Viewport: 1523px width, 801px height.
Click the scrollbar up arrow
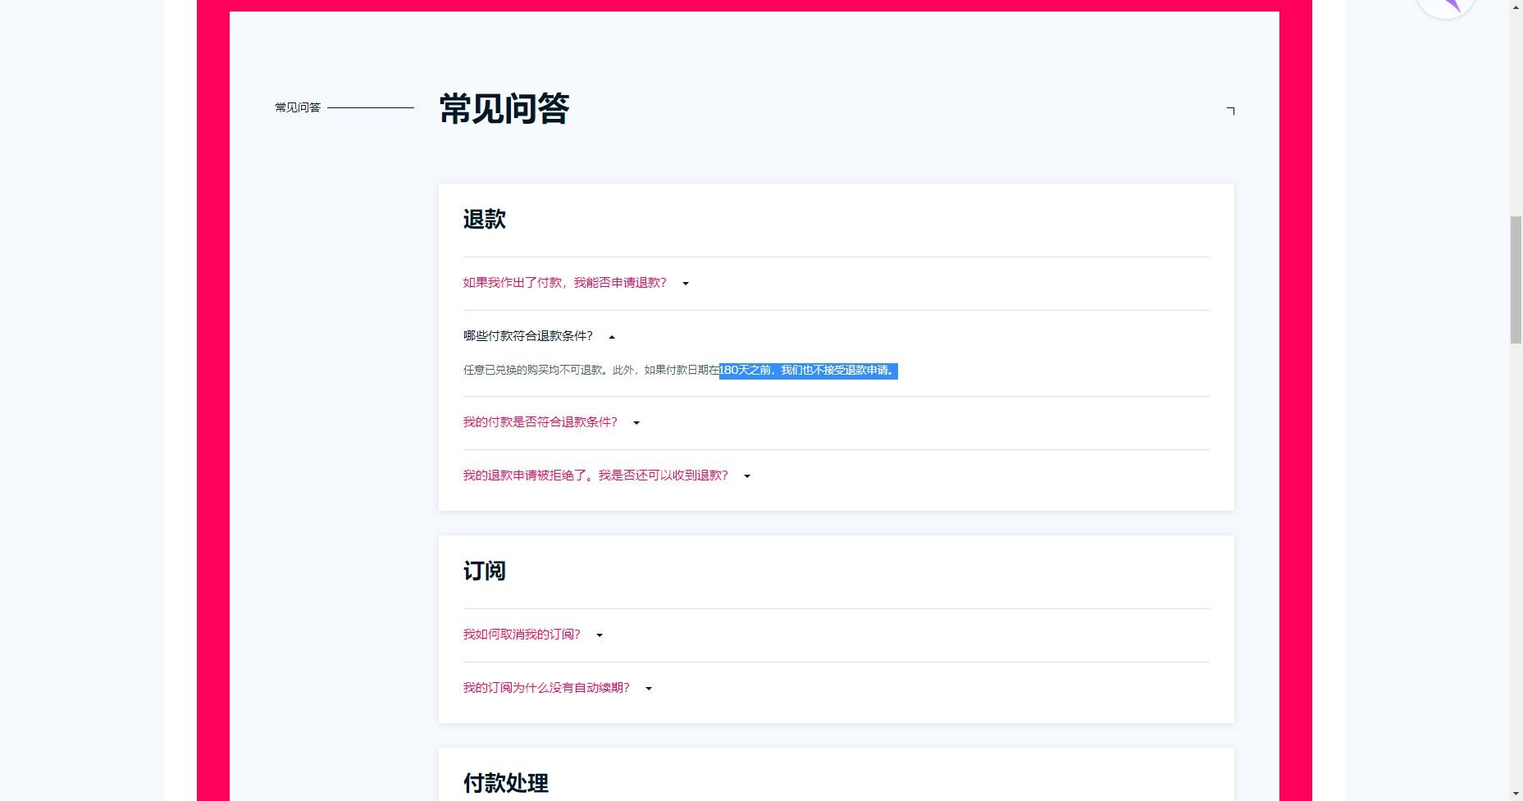(x=1515, y=7)
